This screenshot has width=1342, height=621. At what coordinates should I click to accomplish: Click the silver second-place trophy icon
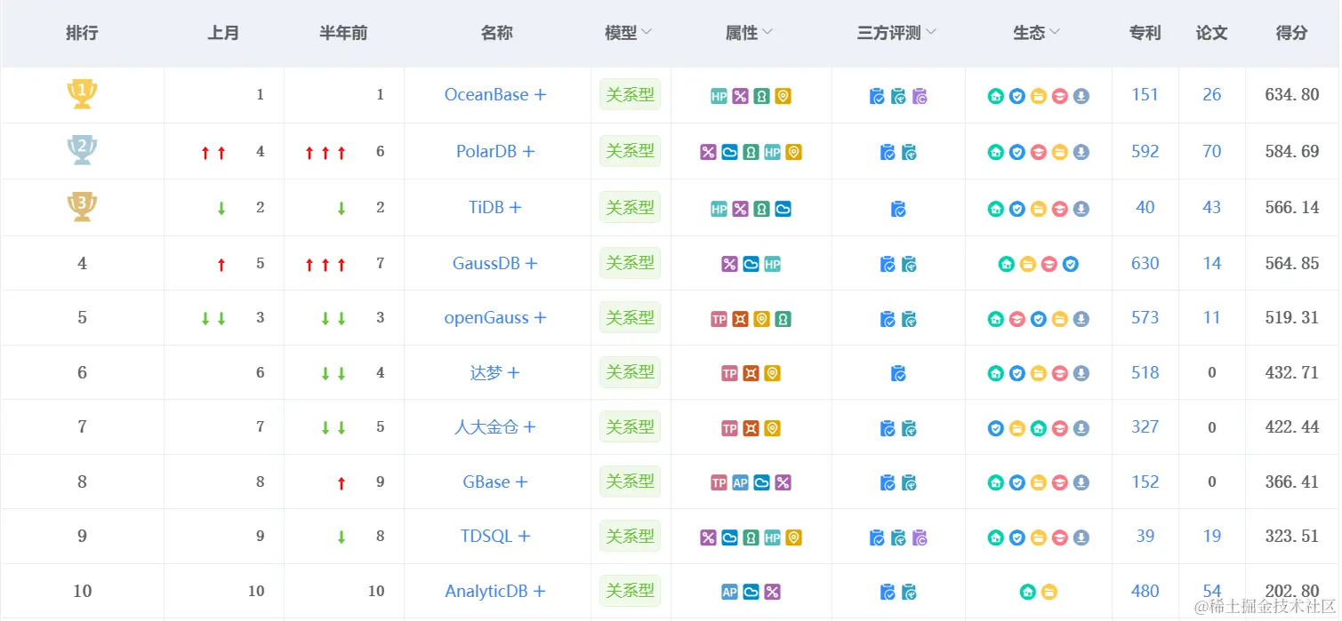[82, 149]
